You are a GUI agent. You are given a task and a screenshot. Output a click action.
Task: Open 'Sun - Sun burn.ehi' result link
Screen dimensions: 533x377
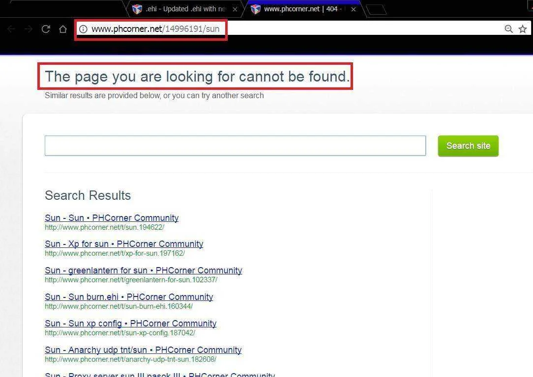(x=129, y=297)
